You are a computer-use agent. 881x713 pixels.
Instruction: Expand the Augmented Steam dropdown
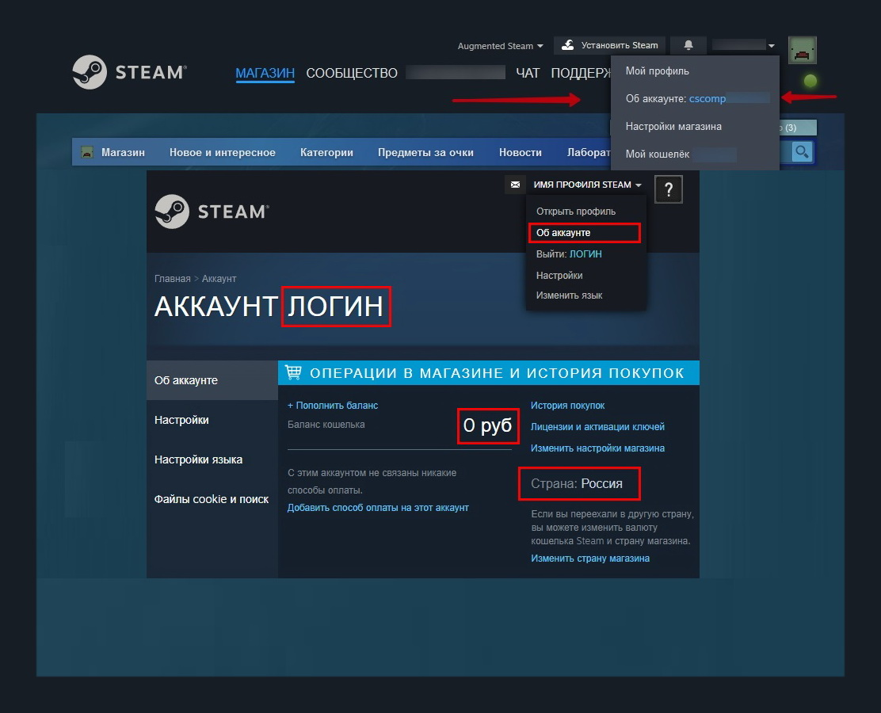click(x=500, y=46)
